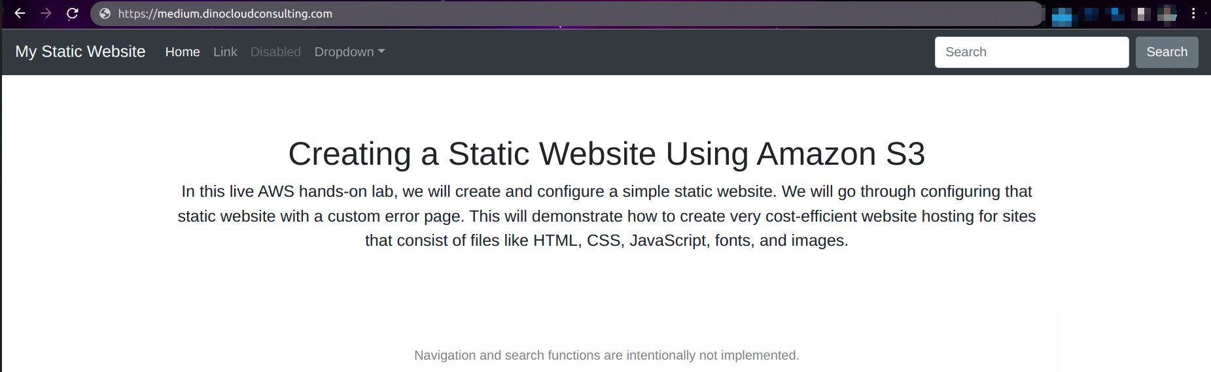The width and height of the screenshot is (1211, 372).
Task: Open the pixelated profile avatar beside the menu
Action: click(1167, 14)
